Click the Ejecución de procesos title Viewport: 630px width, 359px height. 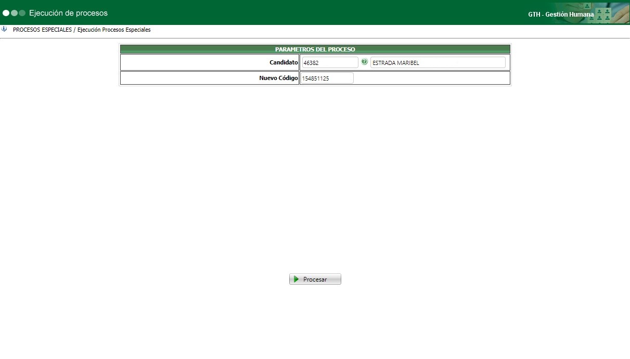click(68, 13)
